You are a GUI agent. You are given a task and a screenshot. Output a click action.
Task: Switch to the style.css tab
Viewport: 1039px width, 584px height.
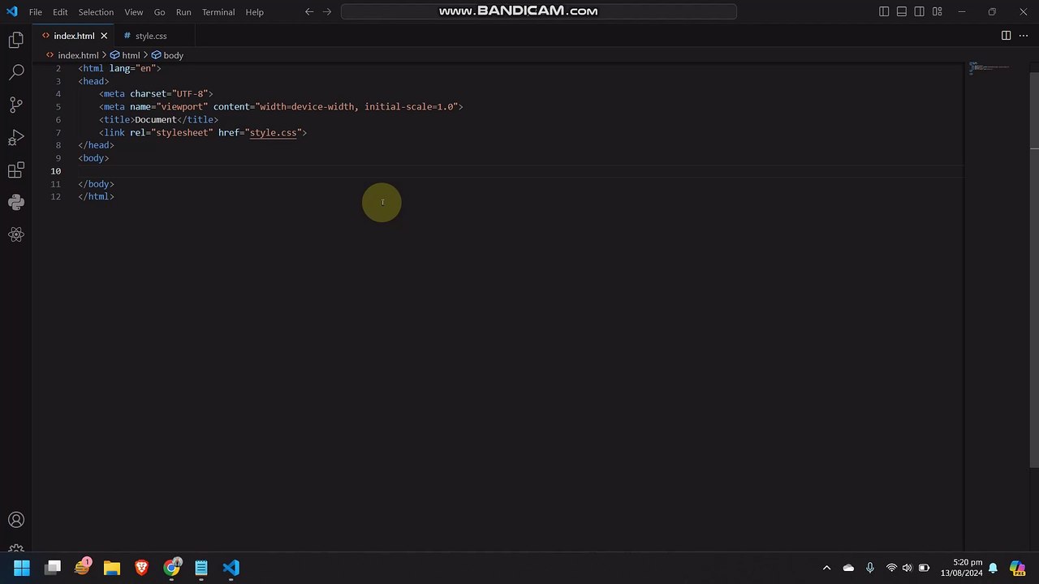[151, 36]
